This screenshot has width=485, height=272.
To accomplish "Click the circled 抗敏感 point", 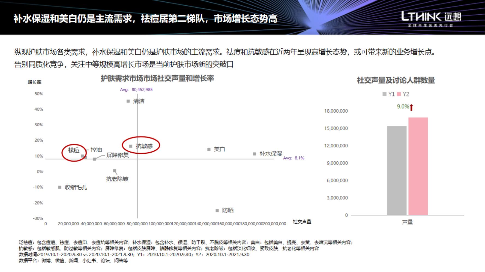I will (131, 146).
